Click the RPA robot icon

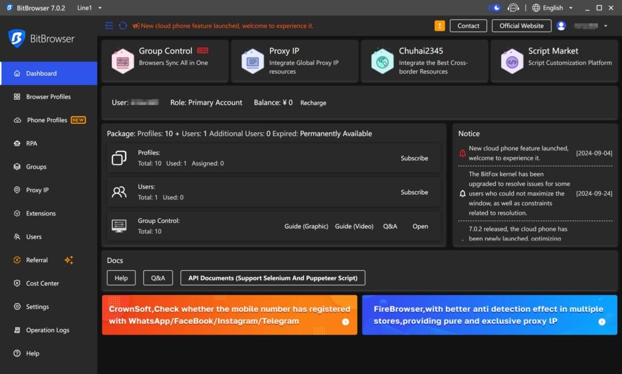pyautogui.click(x=17, y=143)
